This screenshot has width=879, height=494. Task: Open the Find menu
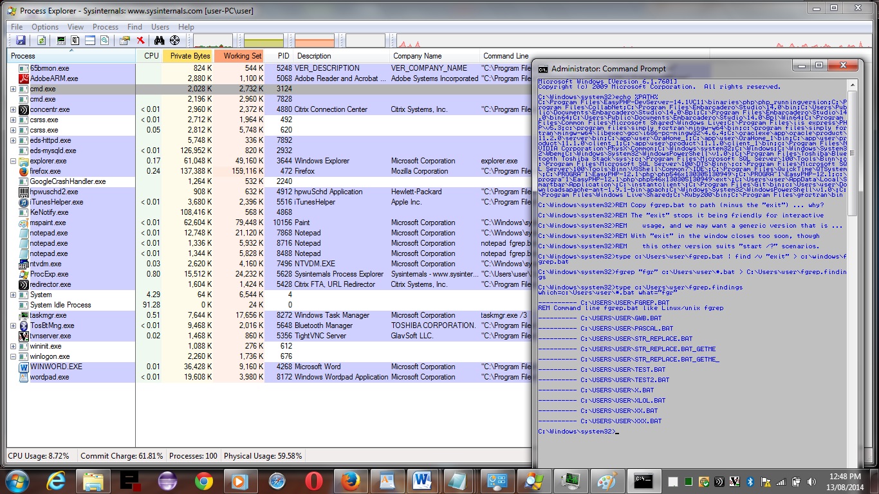[x=134, y=27]
